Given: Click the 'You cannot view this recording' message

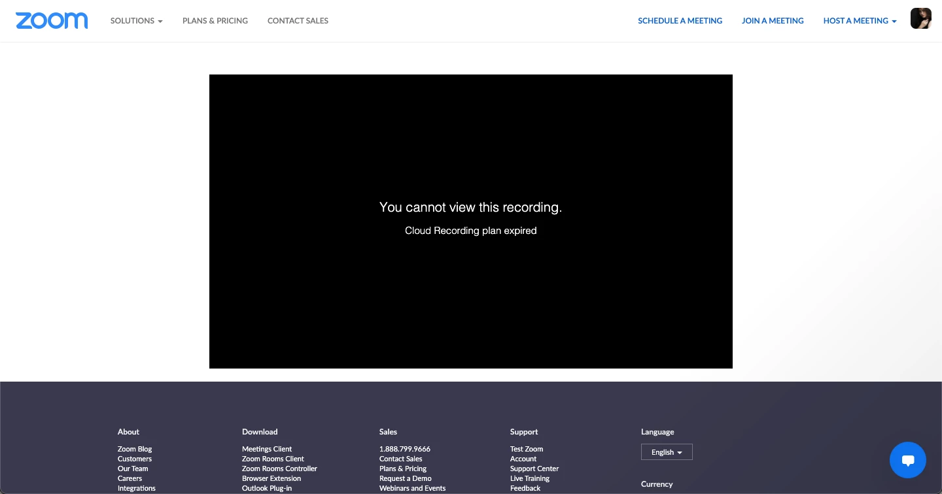Looking at the screenshot, I should click(x=471, y=207).
